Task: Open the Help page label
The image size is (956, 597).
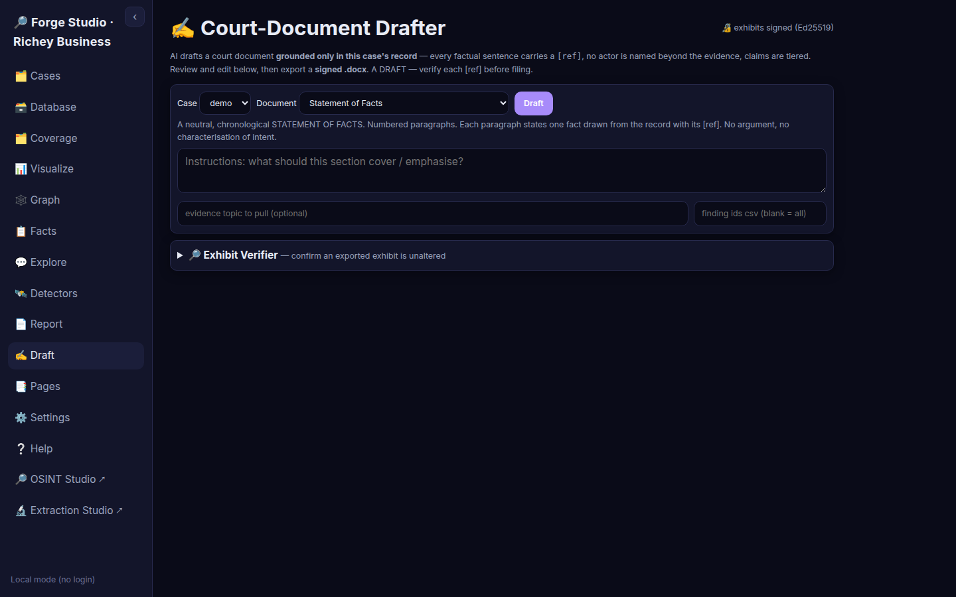Action: [41, 449]
